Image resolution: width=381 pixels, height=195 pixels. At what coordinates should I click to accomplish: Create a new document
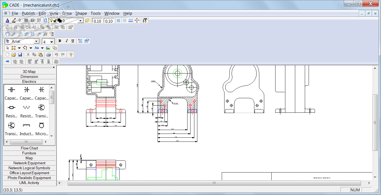pos(7,55)
